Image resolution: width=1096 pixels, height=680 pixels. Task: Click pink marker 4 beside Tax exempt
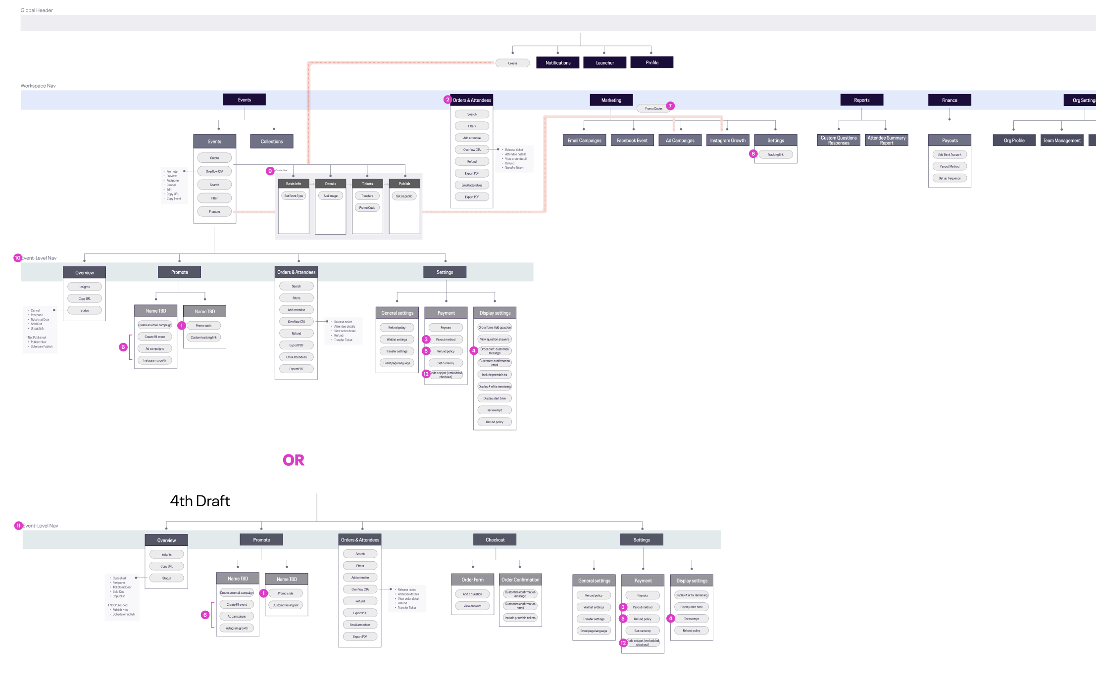(671, 619)
